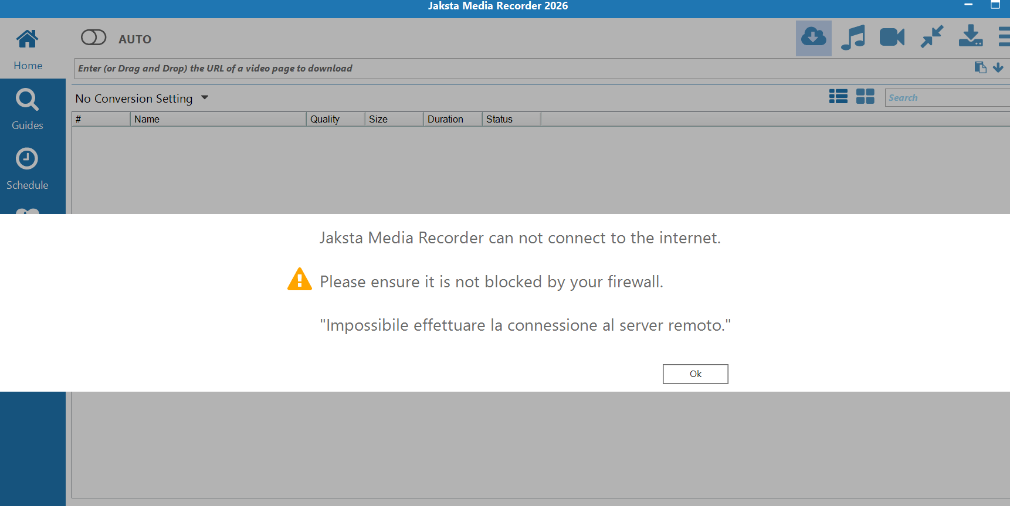Sort by the Duration column header

pos(453,119)
